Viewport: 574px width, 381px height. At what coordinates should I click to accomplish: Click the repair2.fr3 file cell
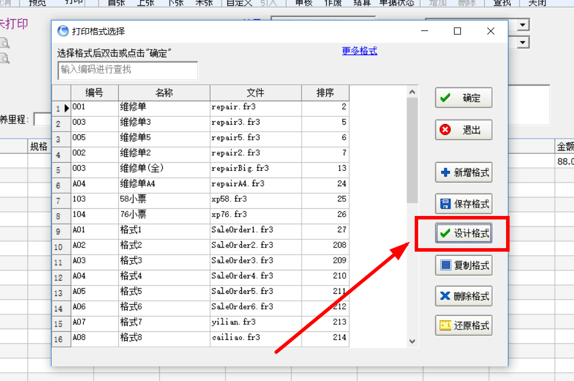point(255,153)
